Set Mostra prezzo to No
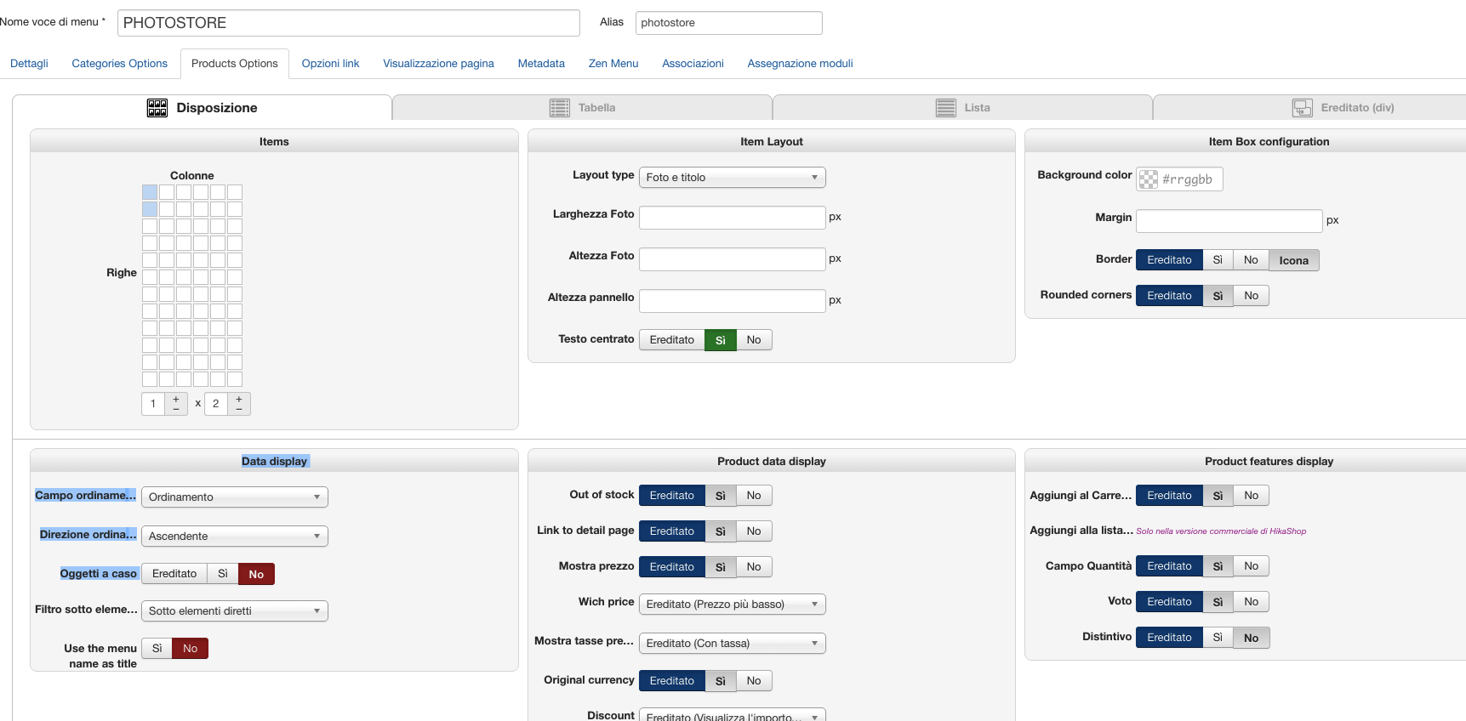This screenshot has width=1466, height=721. pyautogui.click(x=754, y=567)
